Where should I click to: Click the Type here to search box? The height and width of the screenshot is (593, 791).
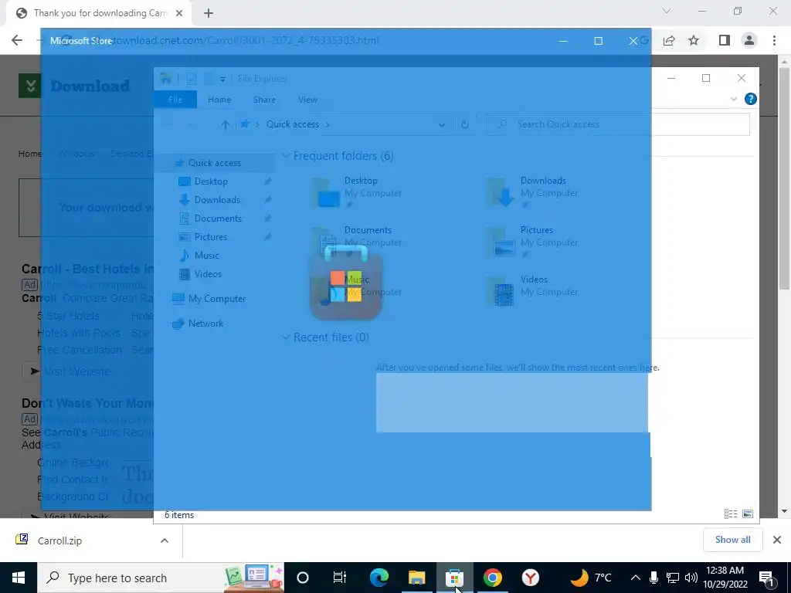161,578
